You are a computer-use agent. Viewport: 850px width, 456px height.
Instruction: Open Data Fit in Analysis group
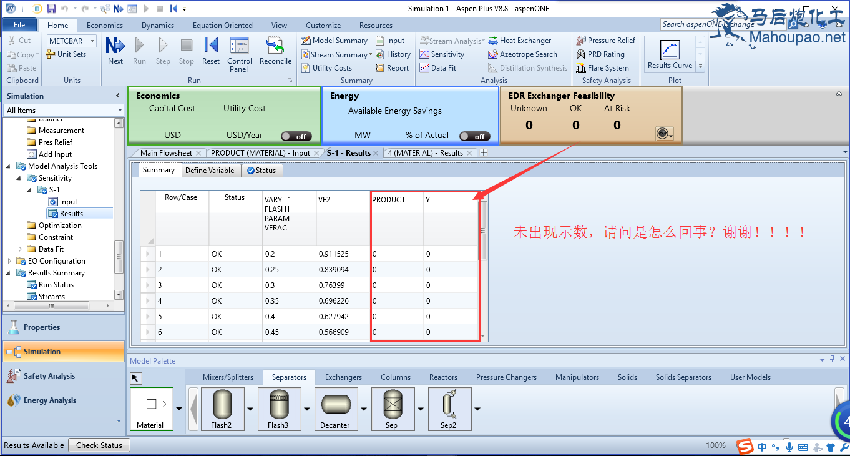(x=438, y=68)
